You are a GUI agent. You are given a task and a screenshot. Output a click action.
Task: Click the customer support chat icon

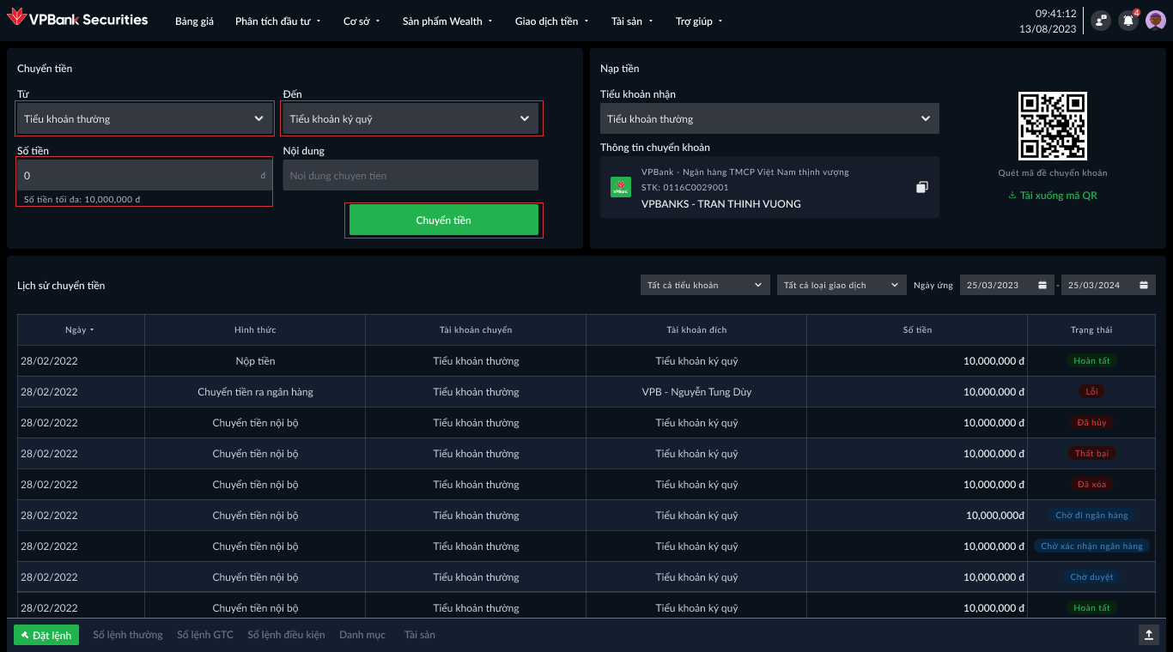point(1100,21)
